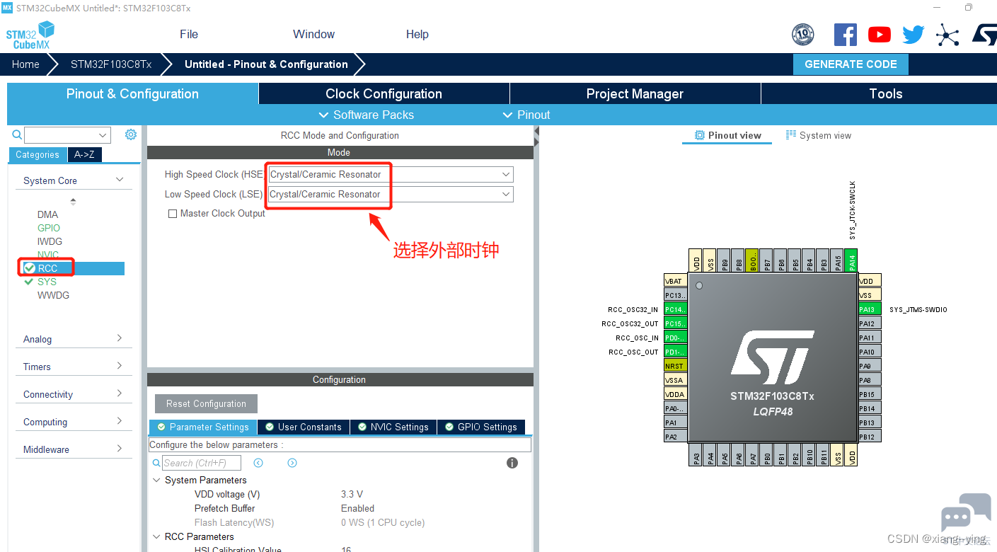Screen dimensions: 997x552
Task: Click the ST logo in the header
Action: (x=984, y=35)
